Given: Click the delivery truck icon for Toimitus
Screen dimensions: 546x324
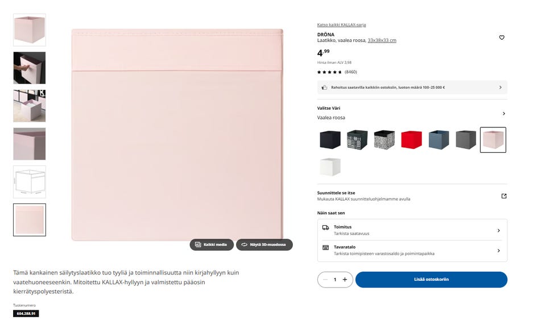Looking at the screenshot, I should pyautogui.click(x=325, y=227).
